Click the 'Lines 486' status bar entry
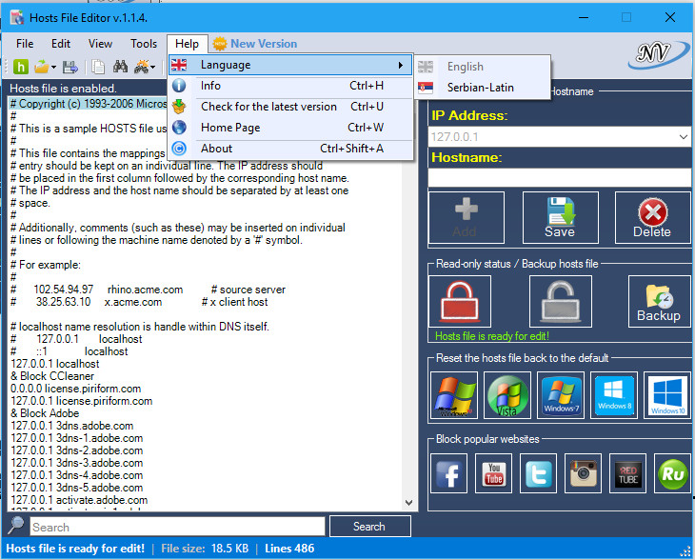Image resolution: width=695 pixels, height=560 pixels. coord(289,549)
